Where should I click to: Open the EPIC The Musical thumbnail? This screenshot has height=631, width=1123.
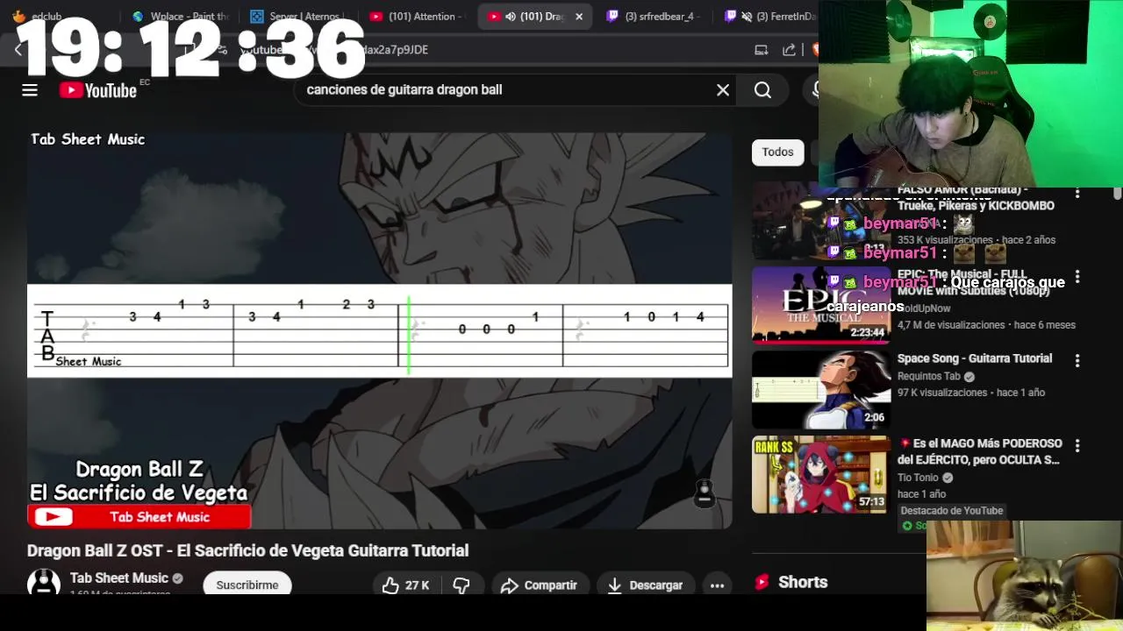pos(821,304)
